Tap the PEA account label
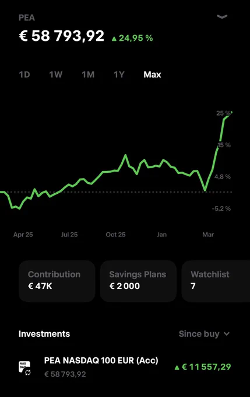The height and width of the screenshot is (397, 250). point(27,18)
